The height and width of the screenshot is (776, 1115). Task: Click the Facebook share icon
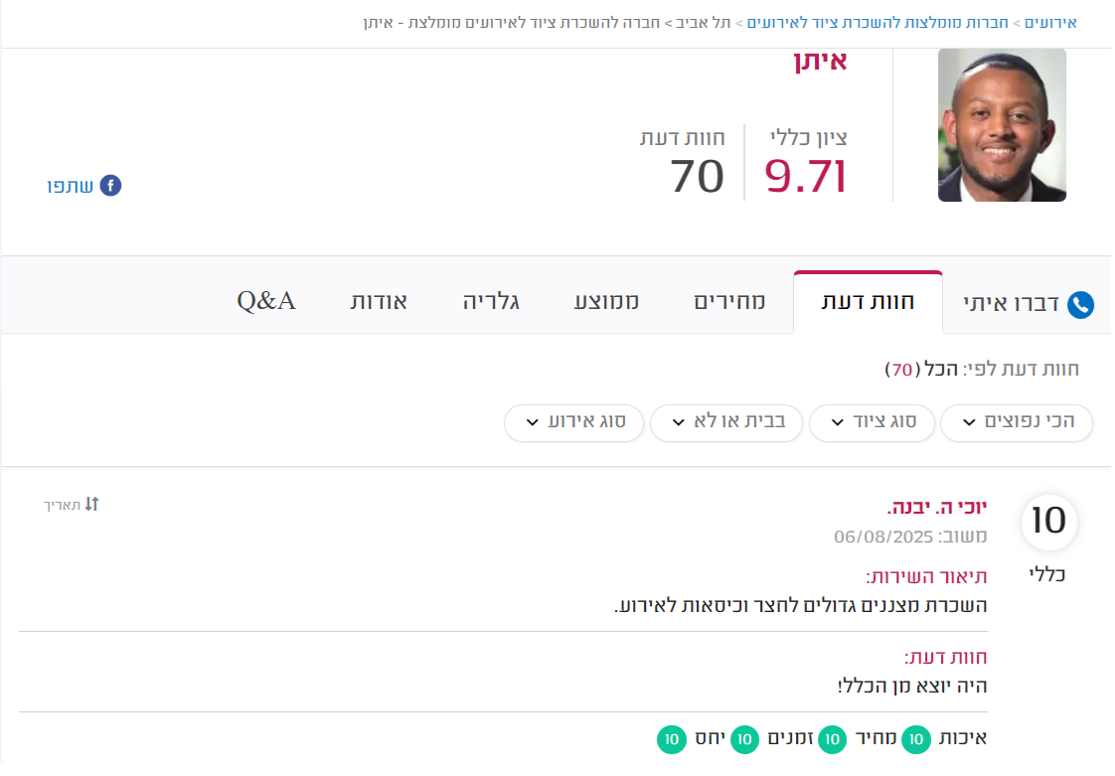pyautogui.click(x=110, y=186)
